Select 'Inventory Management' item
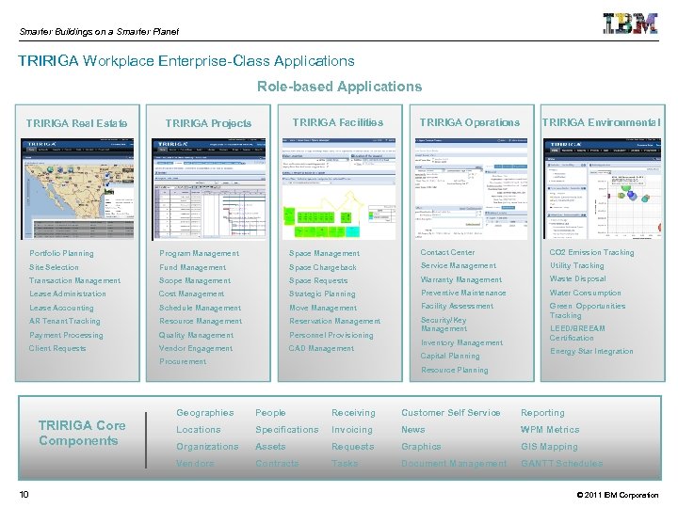This screenshot has width=678, height=508. 461,343
